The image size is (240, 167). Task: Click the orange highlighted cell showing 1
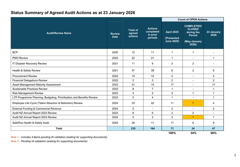pos(193,117)
